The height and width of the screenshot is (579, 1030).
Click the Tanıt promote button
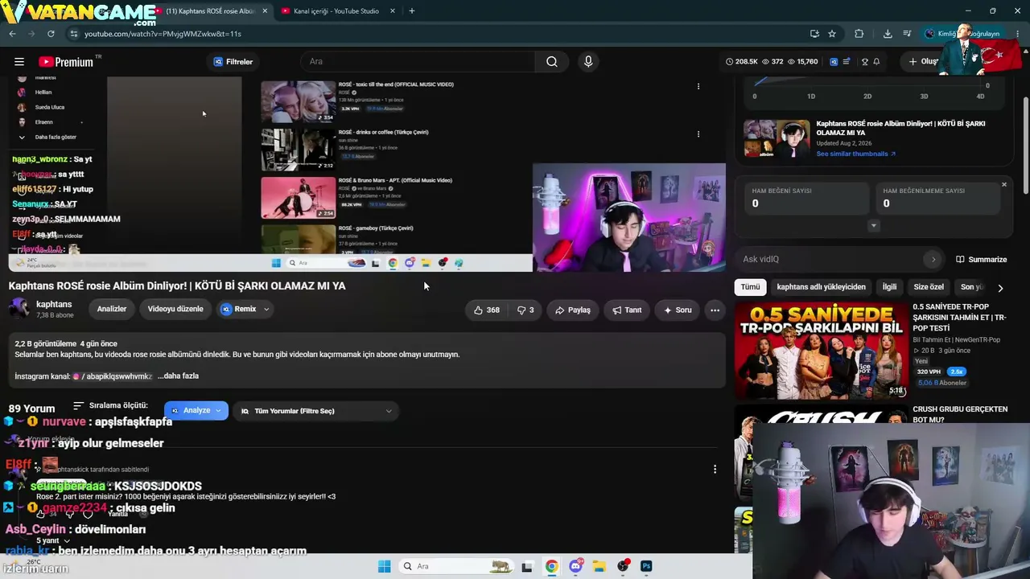pos(627,310)
